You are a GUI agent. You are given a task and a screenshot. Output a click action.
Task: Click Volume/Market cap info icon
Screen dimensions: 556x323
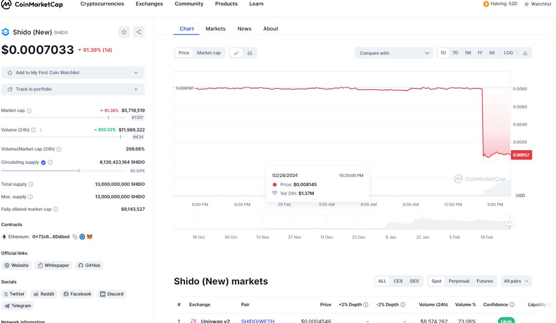59,149
